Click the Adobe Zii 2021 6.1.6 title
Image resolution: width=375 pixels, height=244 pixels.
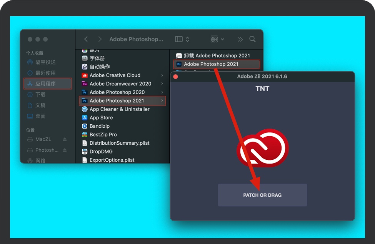pyautogui.click(x=262, y=77)
